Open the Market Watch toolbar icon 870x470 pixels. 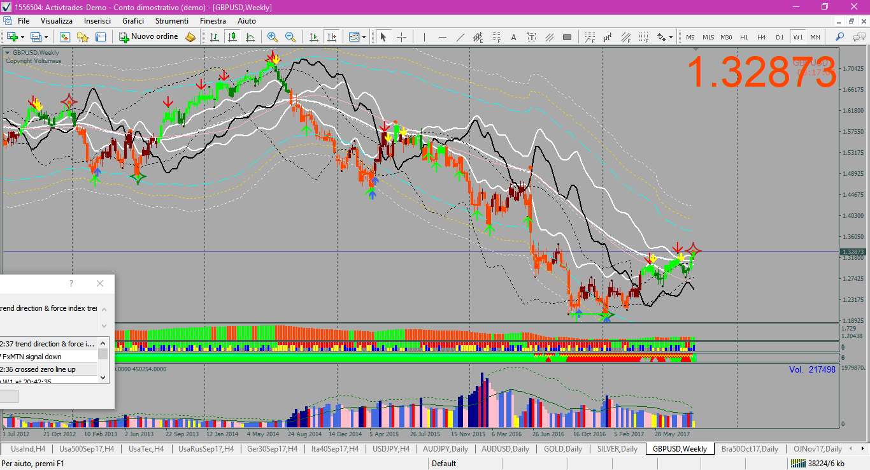[x=64, y=37]
